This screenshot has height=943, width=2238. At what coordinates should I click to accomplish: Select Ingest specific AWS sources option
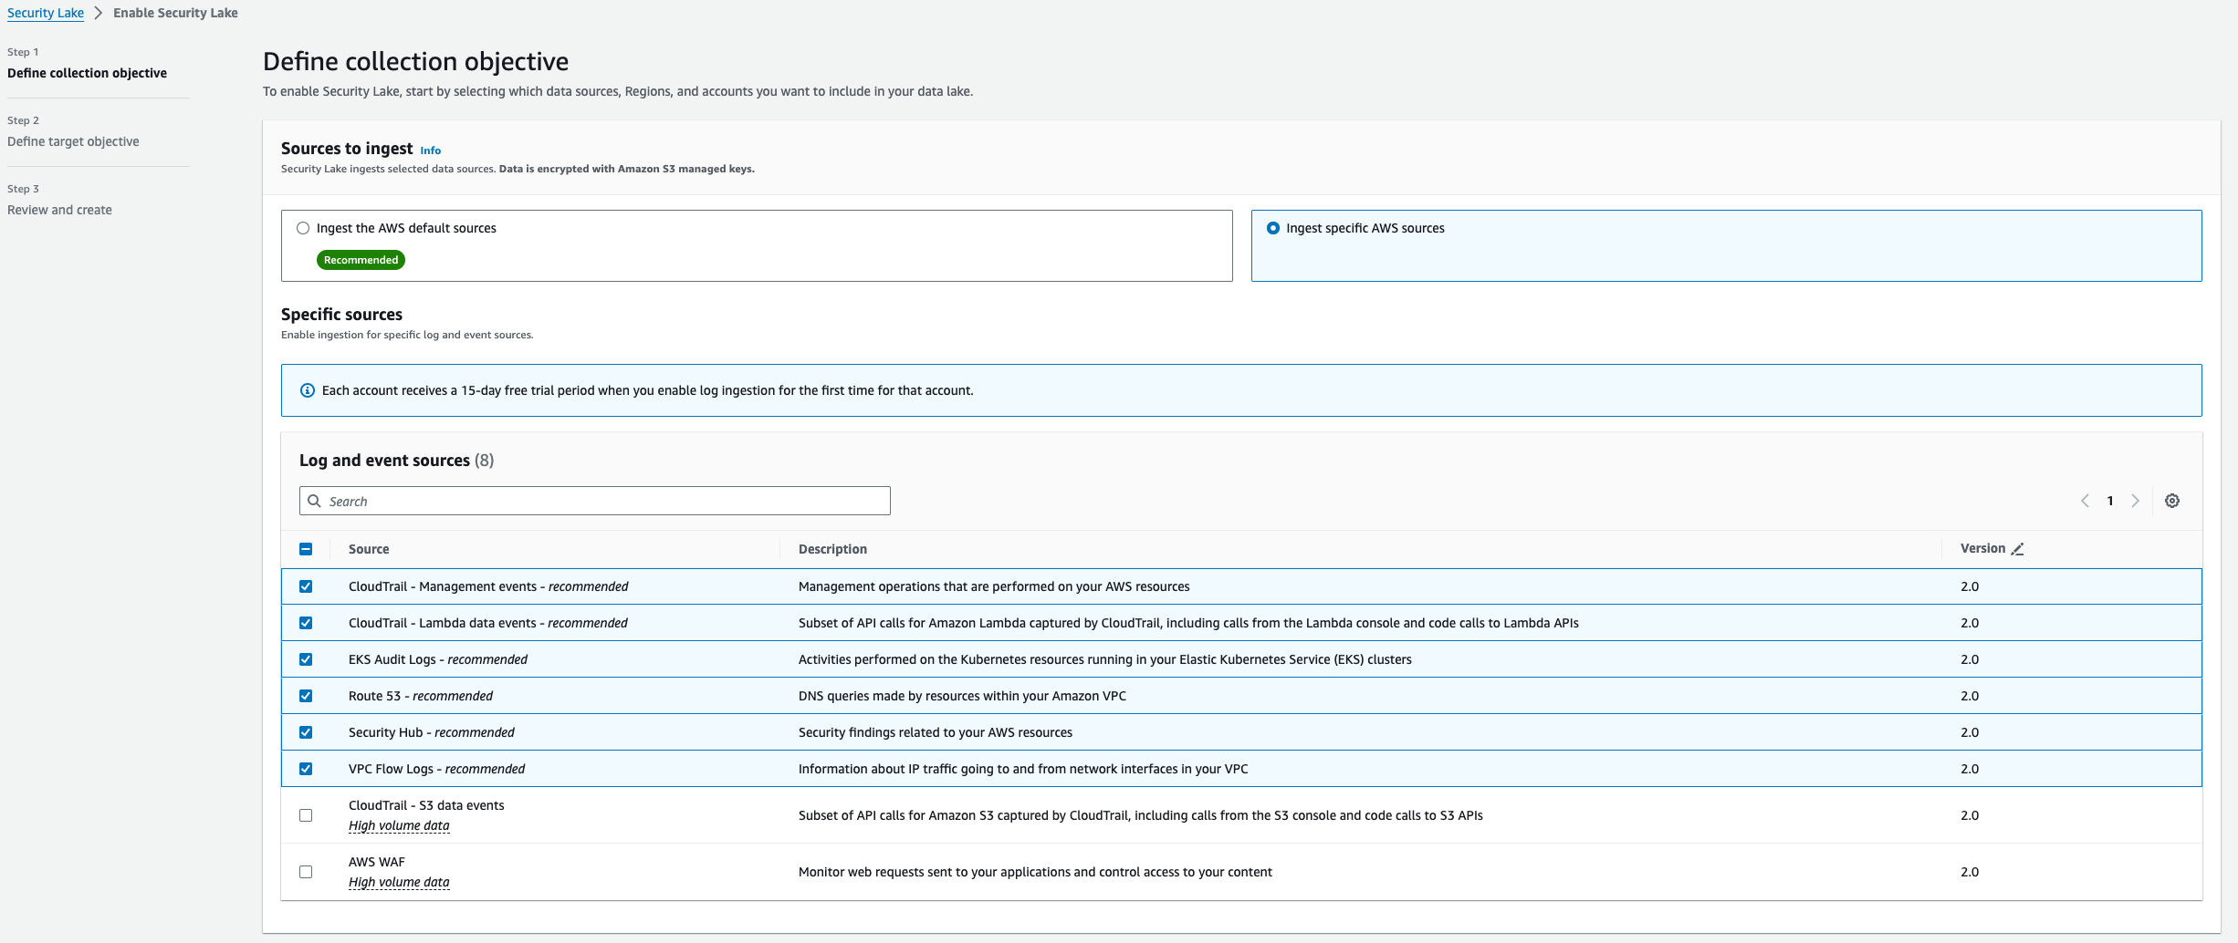point(1273,228)
